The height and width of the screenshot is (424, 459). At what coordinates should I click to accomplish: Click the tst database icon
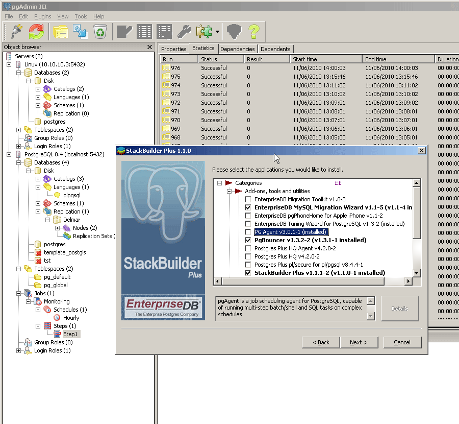tap(38, 261)
